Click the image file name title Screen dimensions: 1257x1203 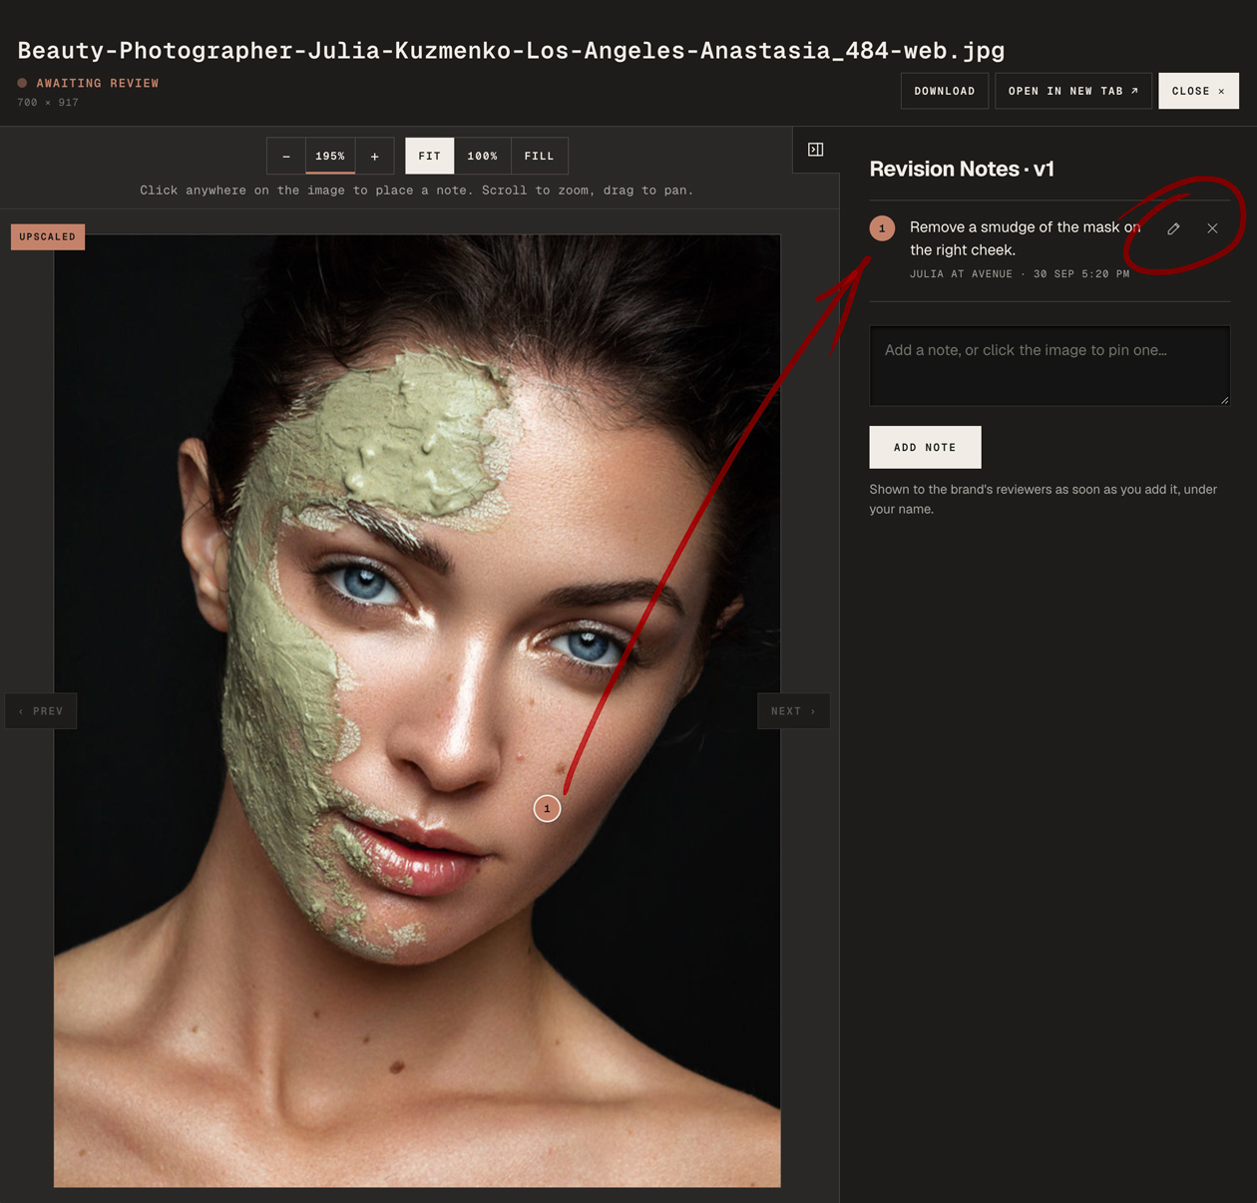point(511,50)
